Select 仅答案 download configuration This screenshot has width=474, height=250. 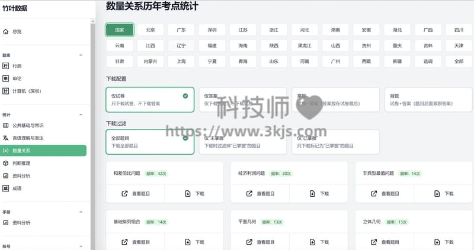pyautogui.click(x=243, y=100)
